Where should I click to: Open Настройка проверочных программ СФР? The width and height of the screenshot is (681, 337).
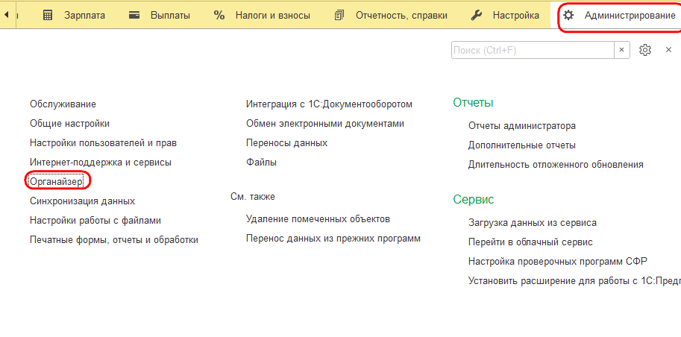tap(558, 262)
